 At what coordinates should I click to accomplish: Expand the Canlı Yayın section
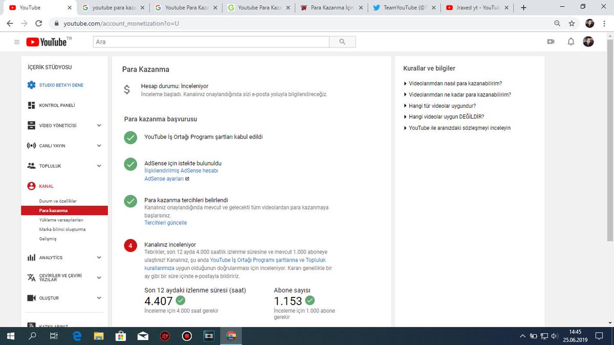coord(99,146)
